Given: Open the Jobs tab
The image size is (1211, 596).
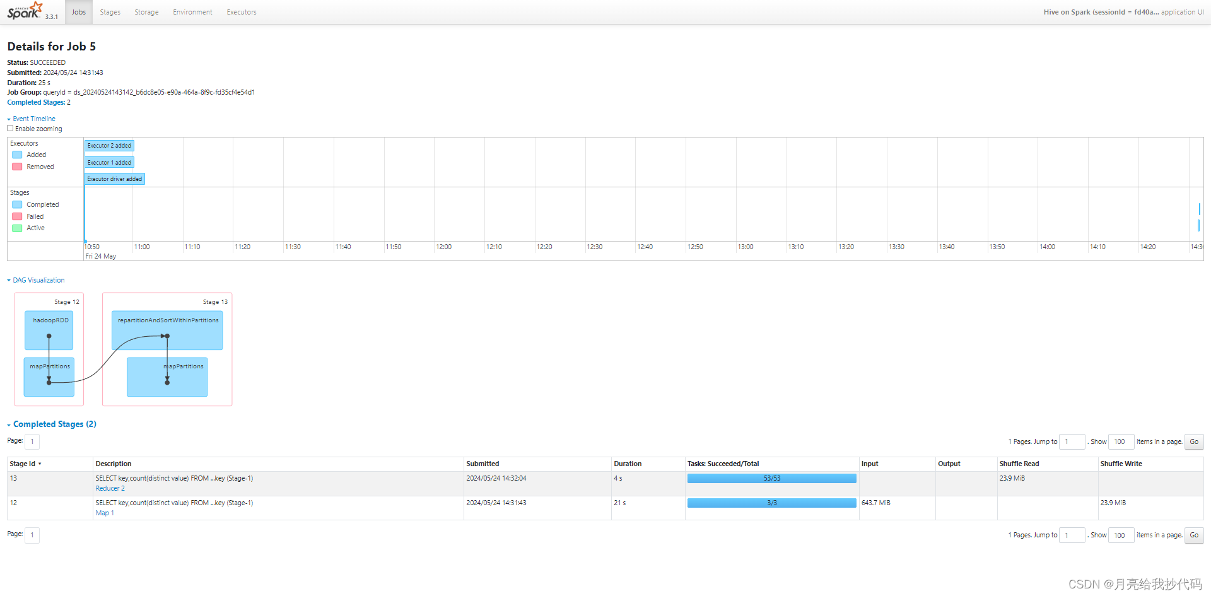Looking at the screenshot, I should [x=79, y=12].
